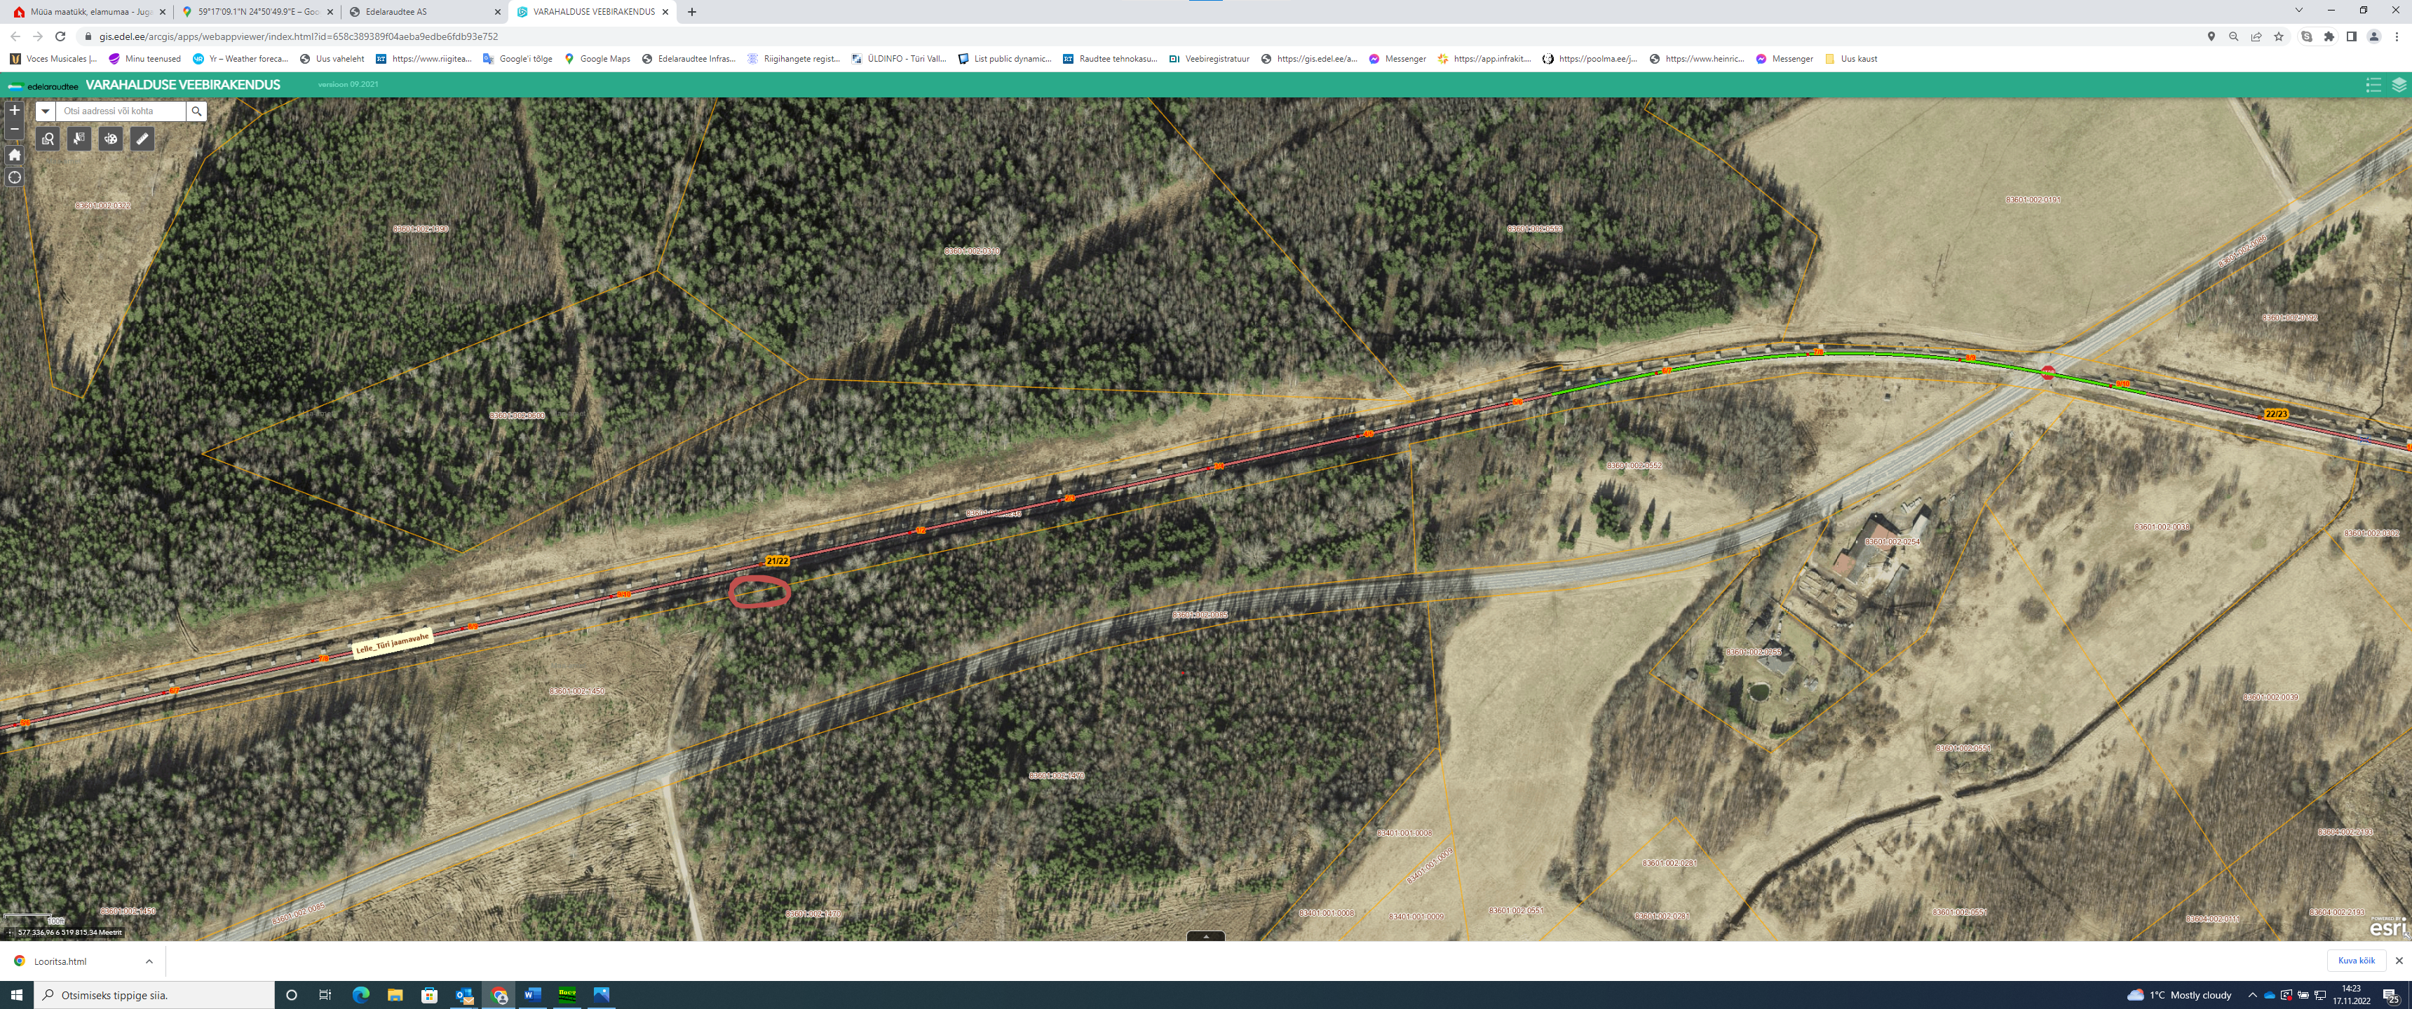Open the legend list icon

(2373, 85)
